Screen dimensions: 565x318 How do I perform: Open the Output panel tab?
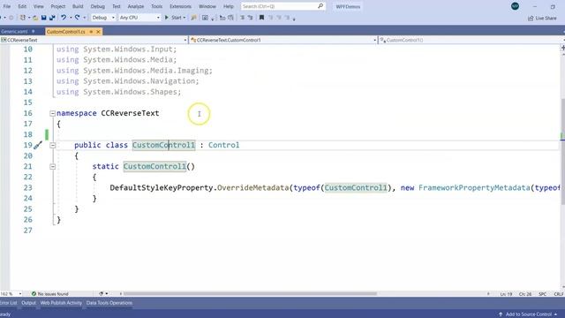click(x=28, y=303)
